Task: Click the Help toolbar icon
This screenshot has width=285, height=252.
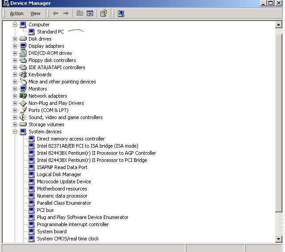Action: 104,13
